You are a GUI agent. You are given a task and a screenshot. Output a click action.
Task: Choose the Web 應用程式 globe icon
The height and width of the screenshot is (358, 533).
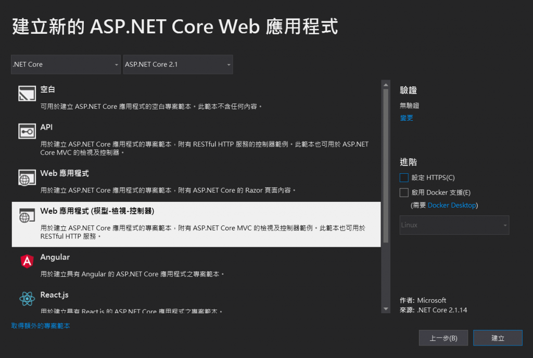pos(27,177)
